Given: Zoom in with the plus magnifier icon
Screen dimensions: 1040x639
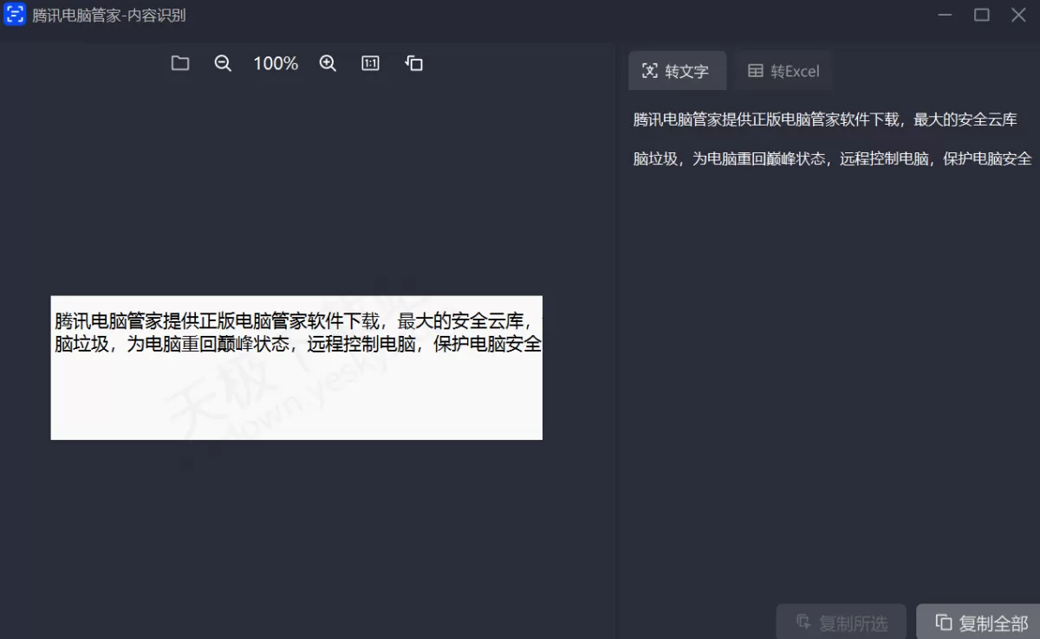Looking at the screenshot, I should pyautogui.click(x=328, y=63).
